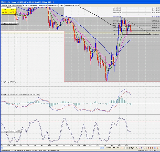Screen dimensions: 160x152
Task: Click the indicator tool icon beside the grid icon
Action: click(x=132, y=148)
